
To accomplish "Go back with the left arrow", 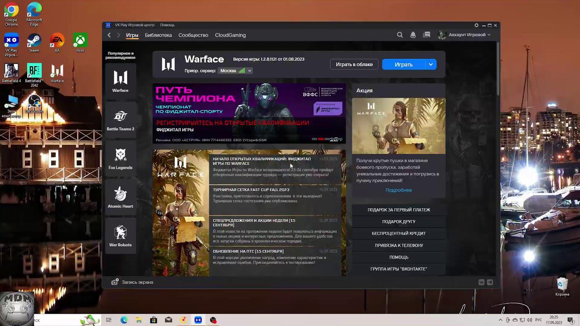I will (x=109, y=35).
